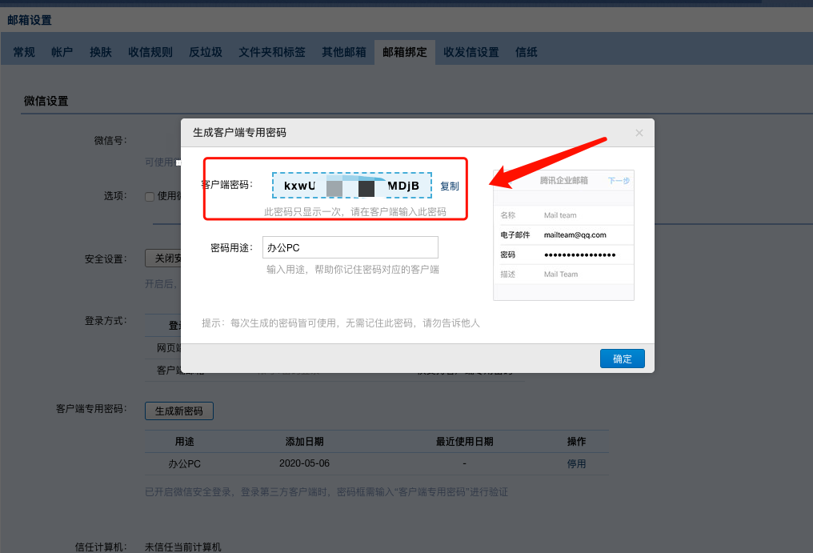The width and height of the screenshot is (813, 553).
Task: Click the 密码用途 input field
Action: 350,247
